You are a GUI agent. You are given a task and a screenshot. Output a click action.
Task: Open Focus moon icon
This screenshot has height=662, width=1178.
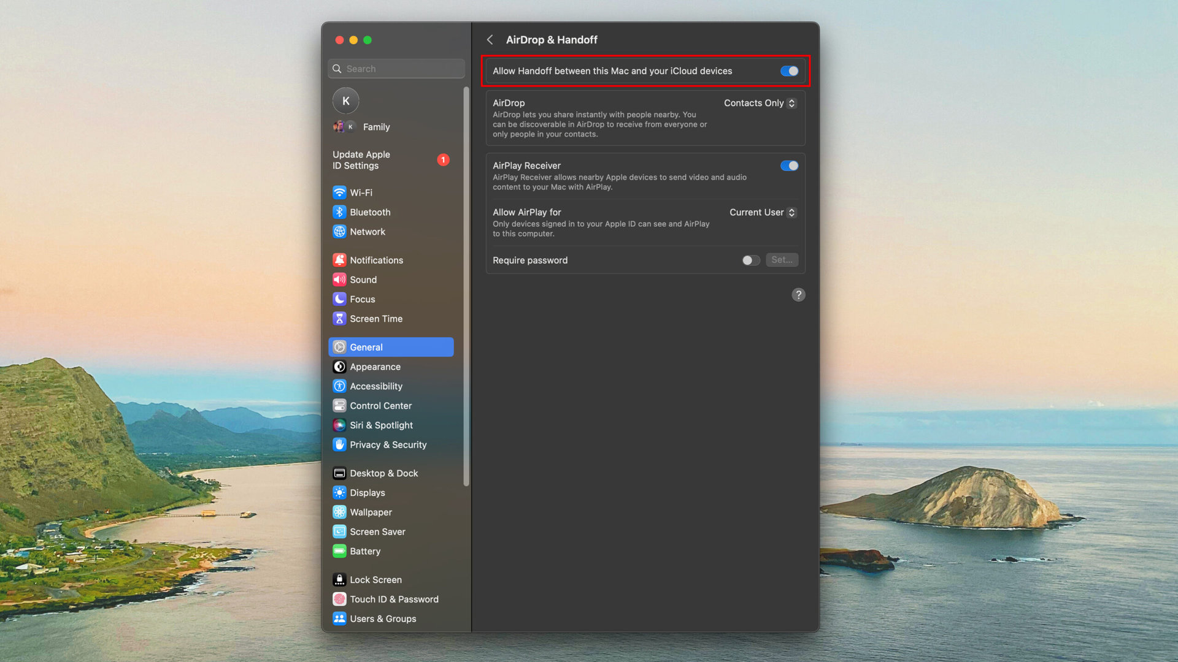pos(339,299)
